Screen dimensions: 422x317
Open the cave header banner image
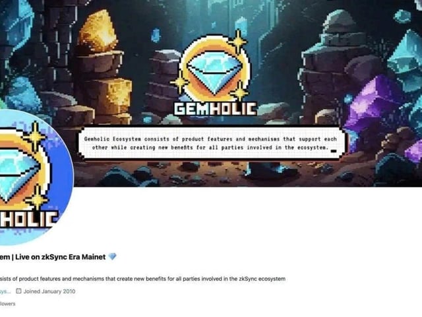coord(211,93)
